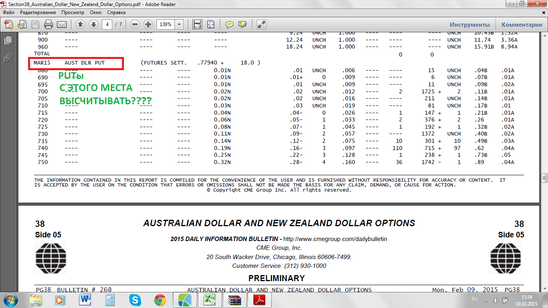Click the scrollbar down arrow
548x308 pixels.
pos(544,288)
